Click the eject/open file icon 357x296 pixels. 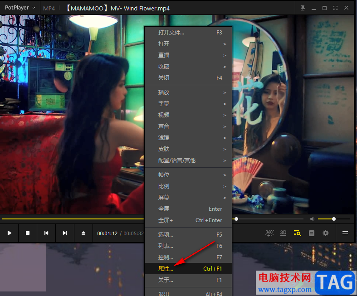(83, 233)
